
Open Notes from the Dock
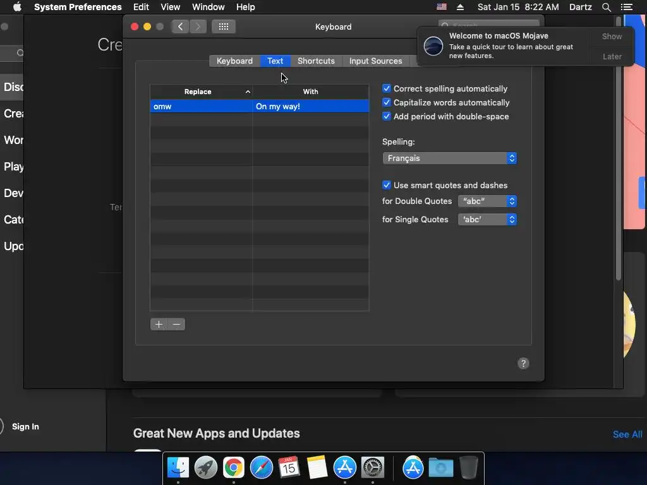click(x=317, y=468)
